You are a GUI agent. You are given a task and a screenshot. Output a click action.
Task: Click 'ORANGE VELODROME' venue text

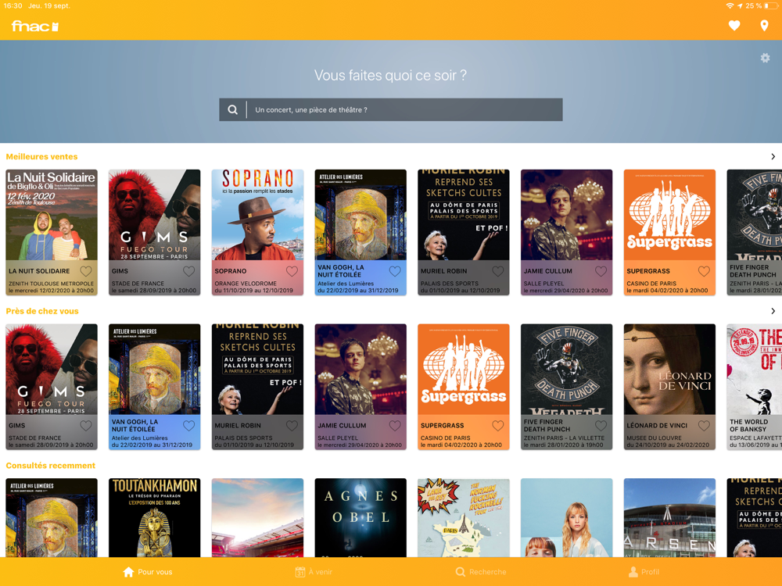[246, 283]
